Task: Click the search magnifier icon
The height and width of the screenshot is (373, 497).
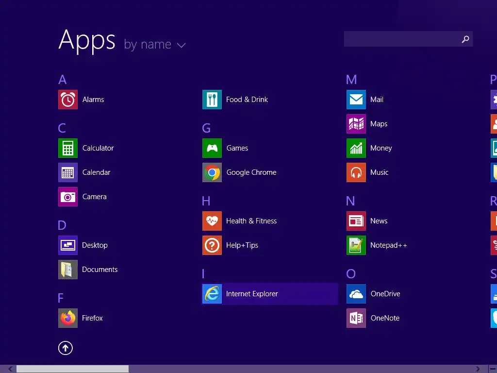Action: coord(465,39)
